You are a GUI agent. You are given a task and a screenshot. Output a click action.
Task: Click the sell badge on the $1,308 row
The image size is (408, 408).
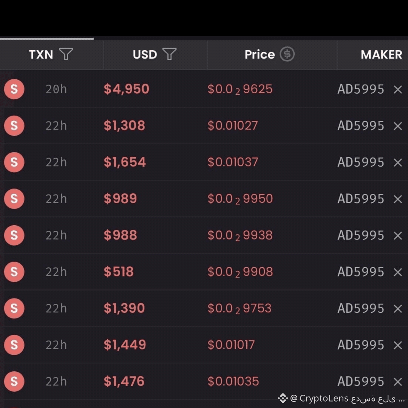[14, 126]
